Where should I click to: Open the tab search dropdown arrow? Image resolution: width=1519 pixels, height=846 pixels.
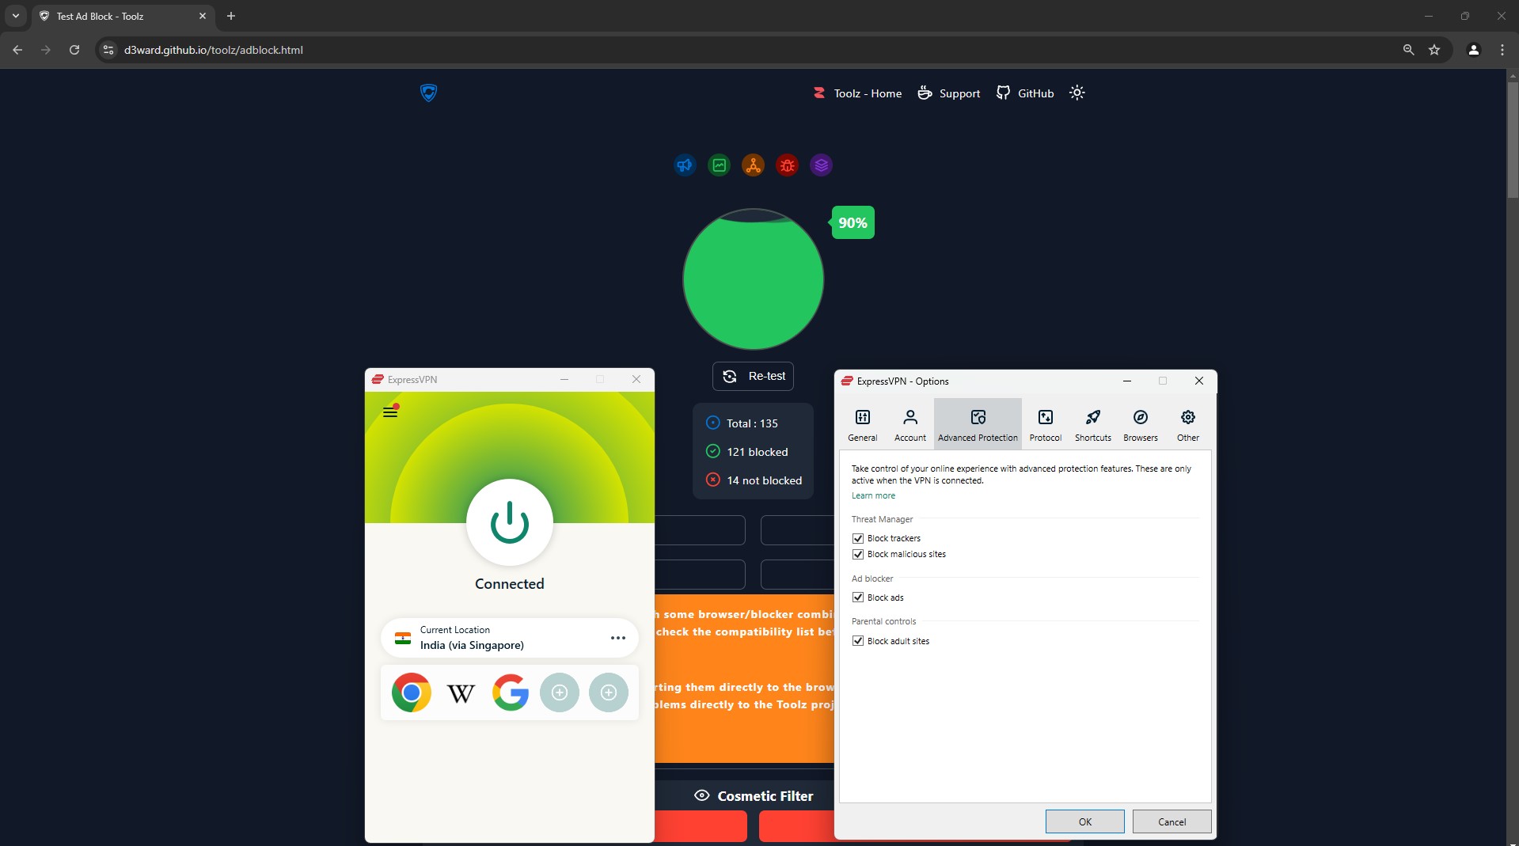[15, 16]
